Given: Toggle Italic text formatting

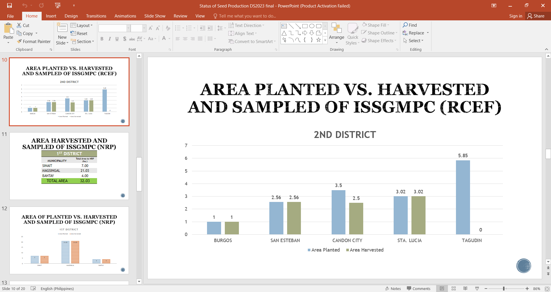Looking at the screenshot, I should click(109, 39).
